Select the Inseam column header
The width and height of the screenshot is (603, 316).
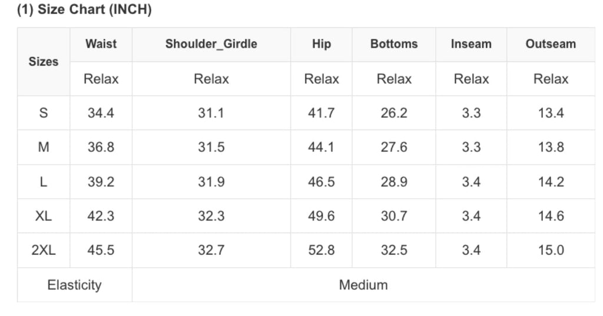pyautogui.click(x=471, y=44)
